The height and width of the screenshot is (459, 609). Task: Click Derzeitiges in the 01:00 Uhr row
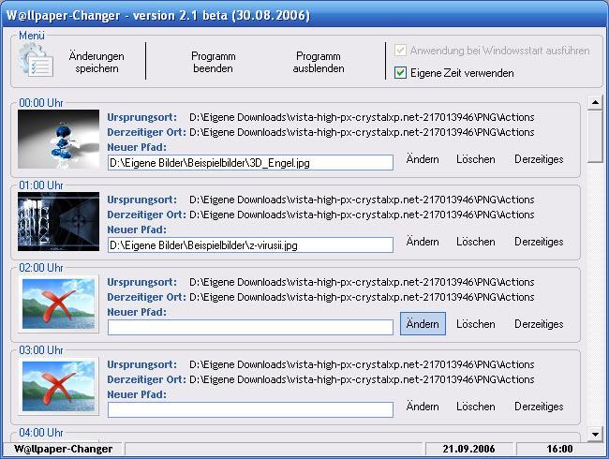coord(539,241)
